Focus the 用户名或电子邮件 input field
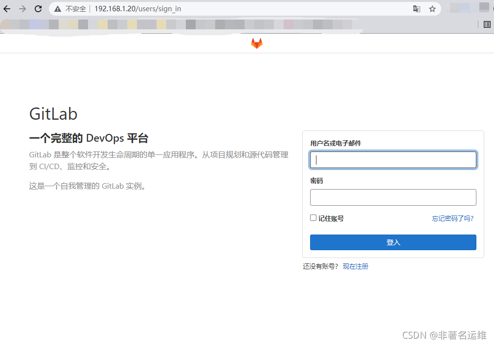 pos(393,160)
